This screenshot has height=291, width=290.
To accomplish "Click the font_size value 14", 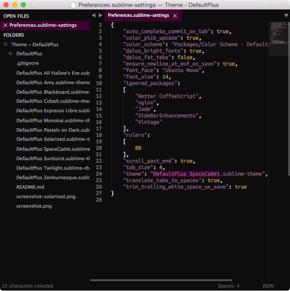I will click(x=165, y=77).
